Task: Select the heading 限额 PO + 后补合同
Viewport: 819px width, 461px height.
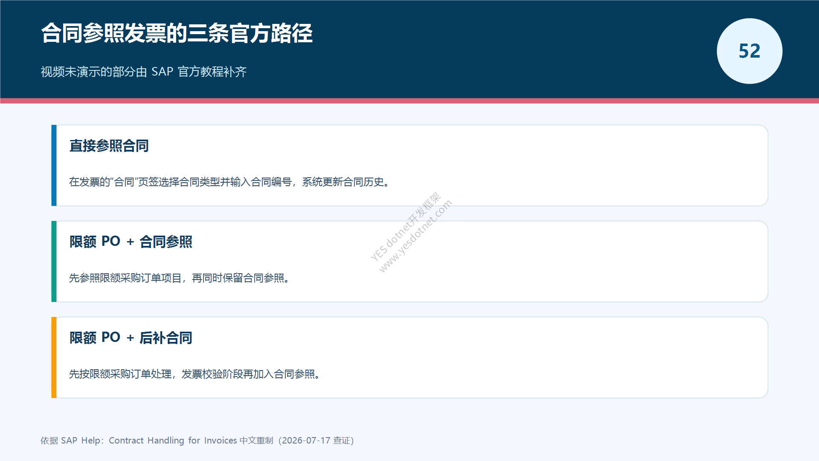Action: pos(131,338)
